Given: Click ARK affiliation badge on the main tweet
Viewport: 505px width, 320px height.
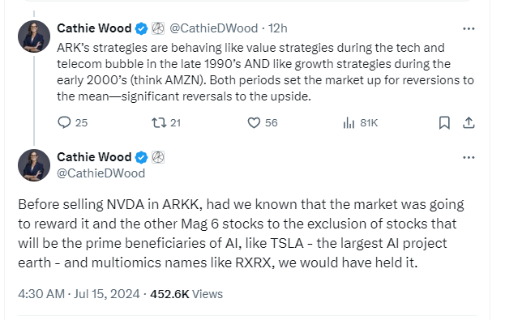Looking at the screenshot, I should [x=158, y=157].
